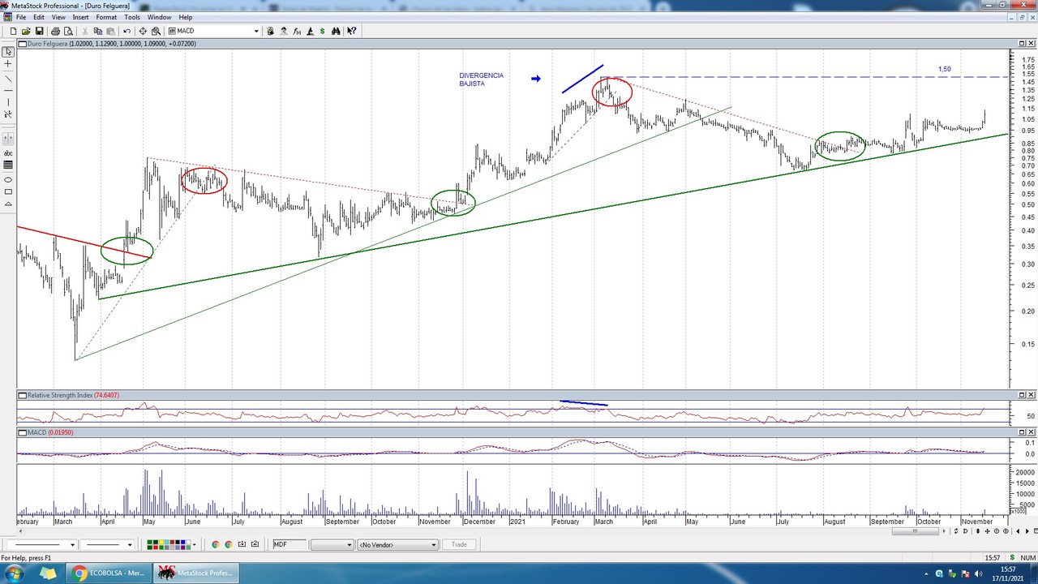Click the horizontal chart scrollbar thumb
This screenshot has width=1038, height=584.
tap(916, 531)
